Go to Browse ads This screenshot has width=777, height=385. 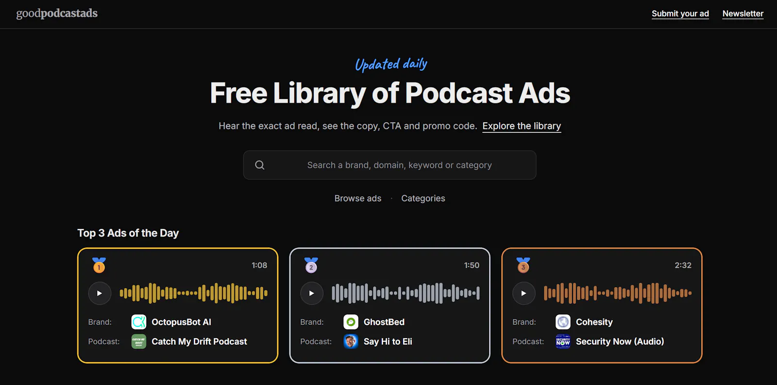coord(358,198)
